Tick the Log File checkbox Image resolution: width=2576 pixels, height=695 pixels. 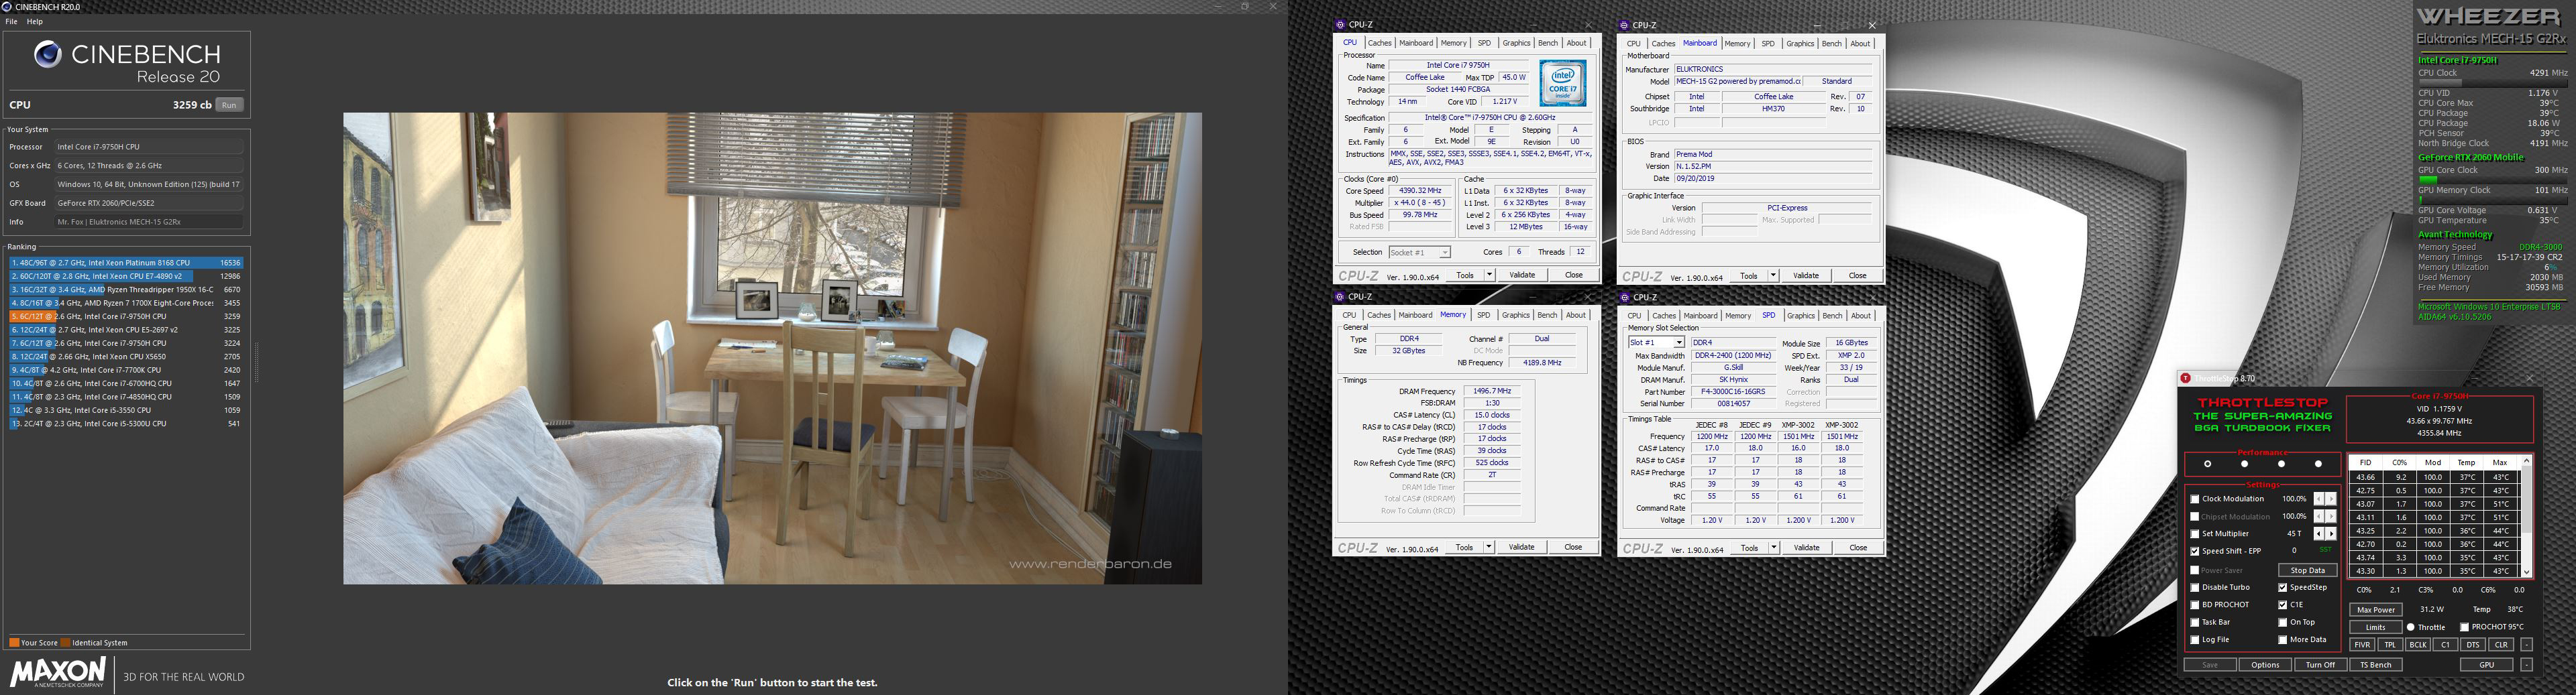point(2195,640)
